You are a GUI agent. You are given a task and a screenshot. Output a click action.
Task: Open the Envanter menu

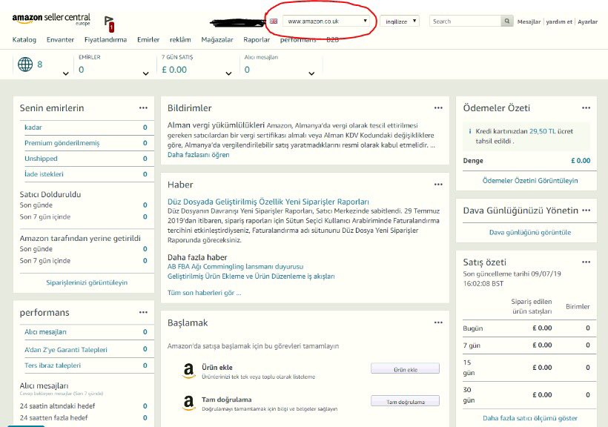point(60,39)
